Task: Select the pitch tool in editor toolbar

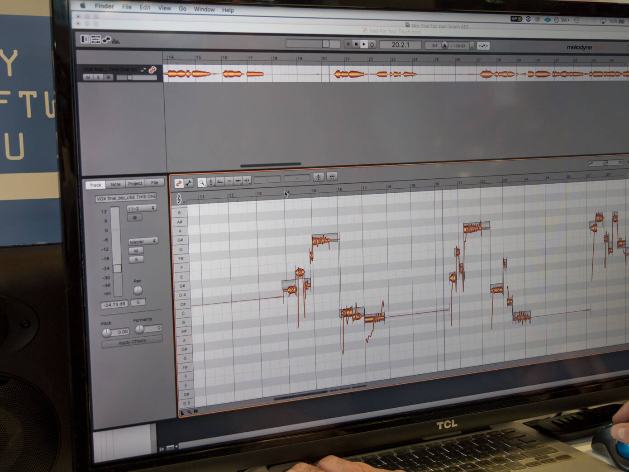Action: coord(211,182)
